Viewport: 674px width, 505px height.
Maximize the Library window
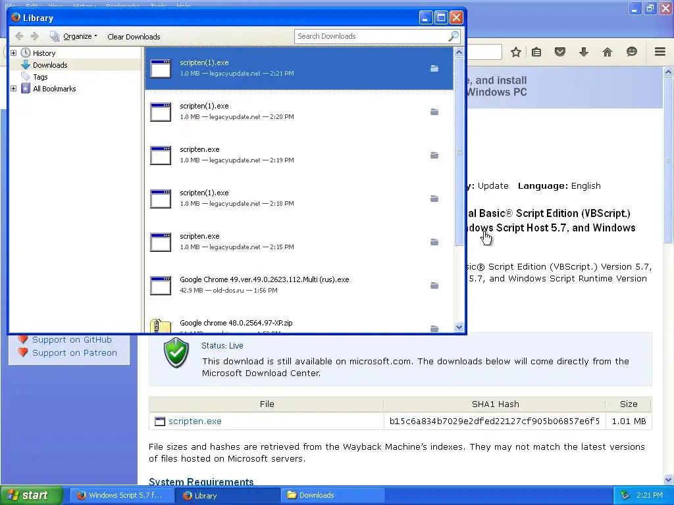(441, 18)
